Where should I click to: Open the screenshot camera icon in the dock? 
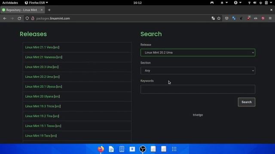coord(132,149)
